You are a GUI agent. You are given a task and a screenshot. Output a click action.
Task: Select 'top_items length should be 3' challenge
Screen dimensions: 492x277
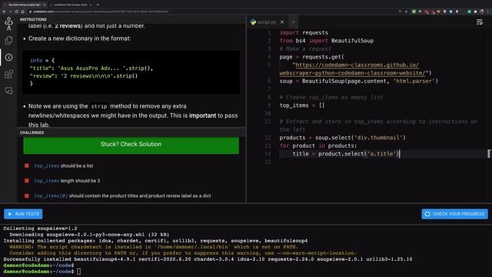pyautogui.click(x=67, y=181)
